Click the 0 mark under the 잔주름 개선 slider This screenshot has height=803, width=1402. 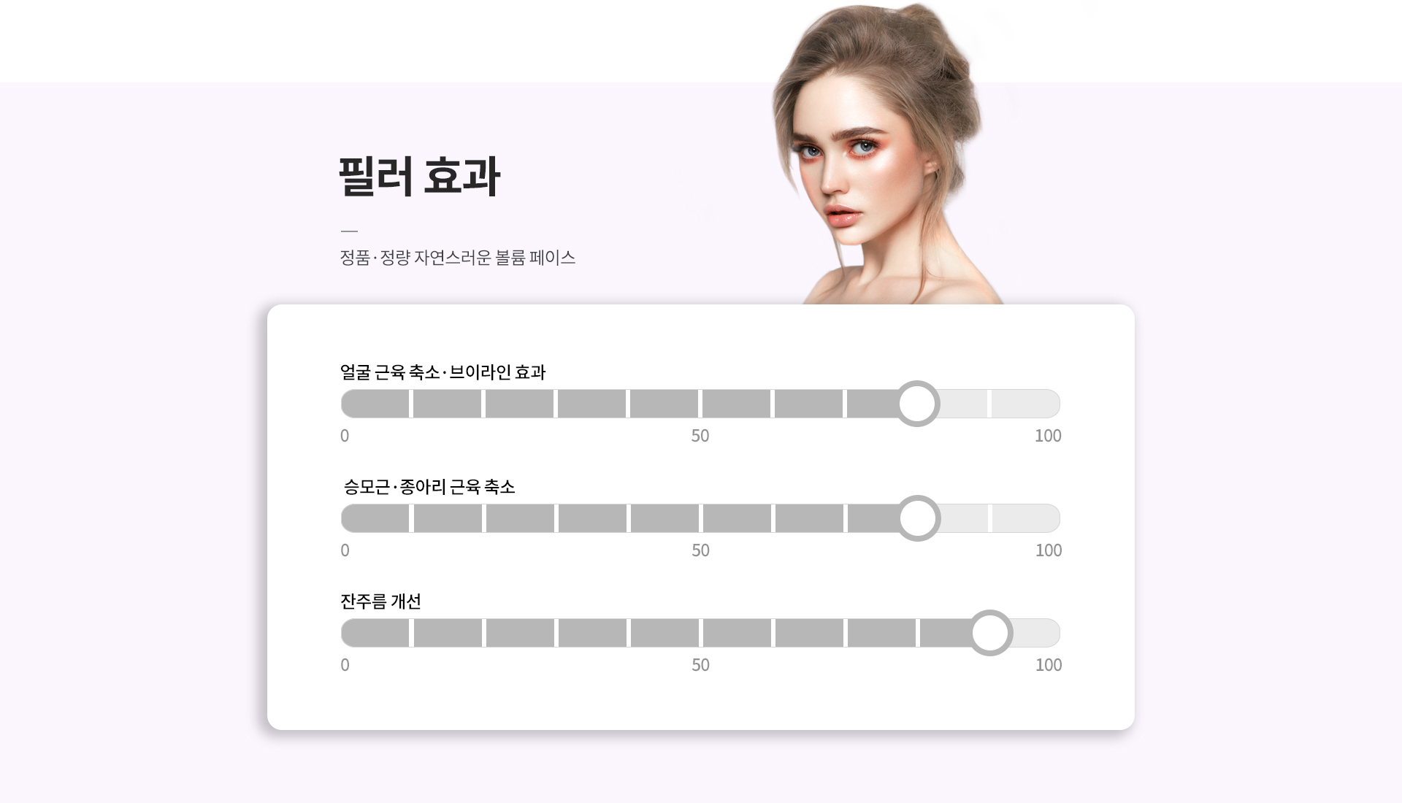click(345, 665)
